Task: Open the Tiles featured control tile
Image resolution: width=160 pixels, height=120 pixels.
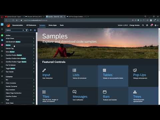Action: click(52, 96)
